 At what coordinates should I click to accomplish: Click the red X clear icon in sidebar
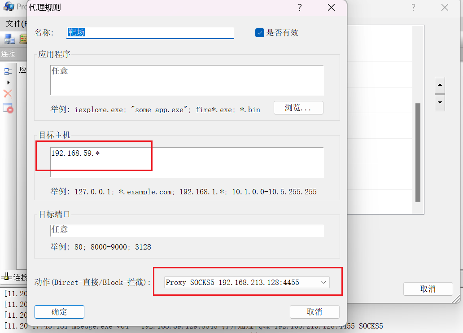click(x=8, y=94)
